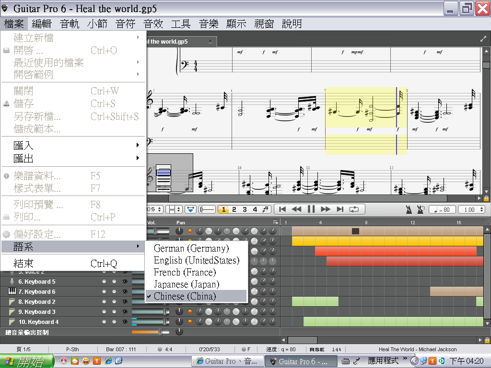Viewport: 491px width, 368px height.
Task: Click the tempo 80 field
Action: click(x=442, y=210)
